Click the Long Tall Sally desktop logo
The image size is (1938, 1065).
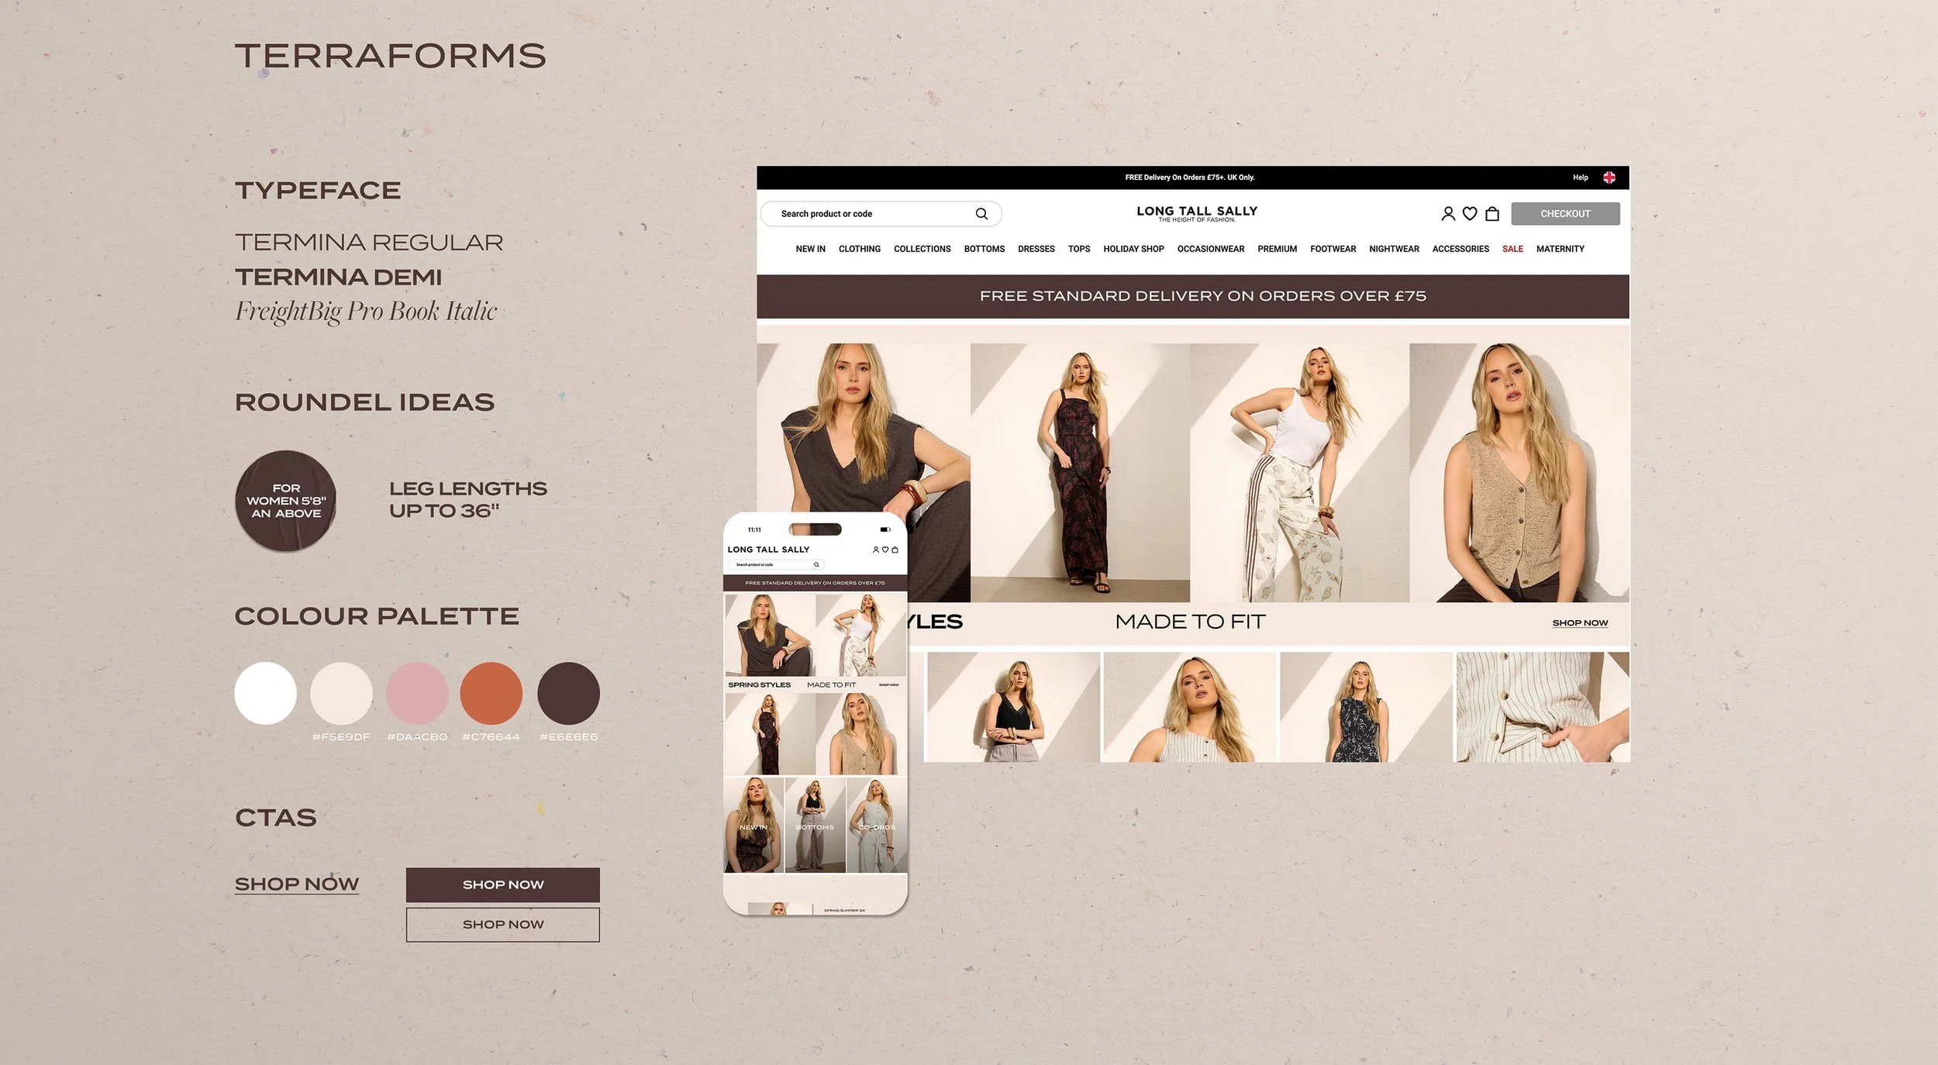[x=1197, y=213]
